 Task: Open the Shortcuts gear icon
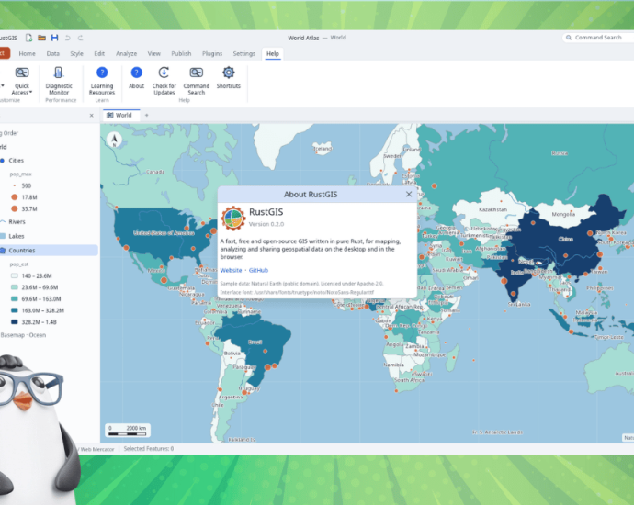(229, 77)
